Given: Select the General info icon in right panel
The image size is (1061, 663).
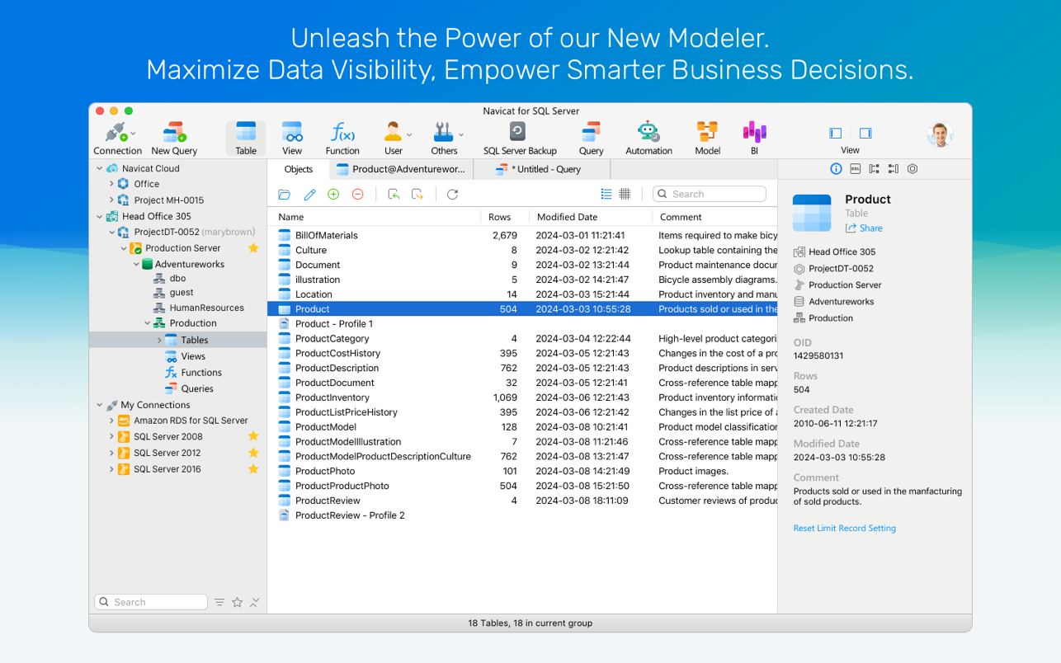Looking at the screenshot, I should click(x=836, y=169).
